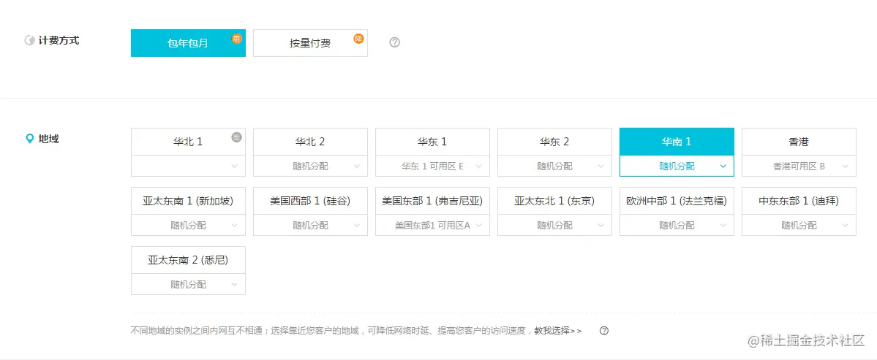Click the orange badge on 包年包月
877x360 pixels.
coord(237,38)
